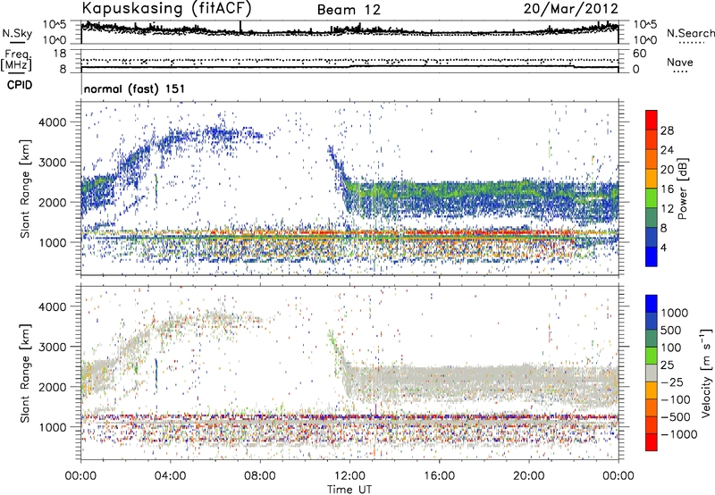Click the gray -25 to 25 velocity band
This screenshot has width=715, height=495.
click(x=652, y=373)
